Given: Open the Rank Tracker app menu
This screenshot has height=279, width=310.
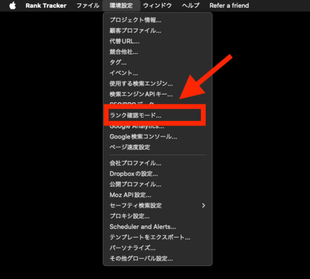Looking at the screenshot, I should [x=46, y=6].
